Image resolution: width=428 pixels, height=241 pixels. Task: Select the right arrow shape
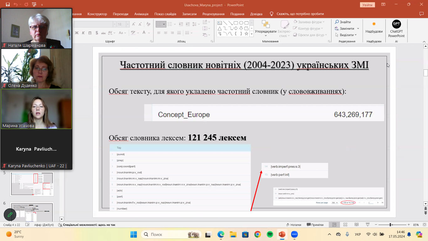pyautogui.click(x=236, y=28)
